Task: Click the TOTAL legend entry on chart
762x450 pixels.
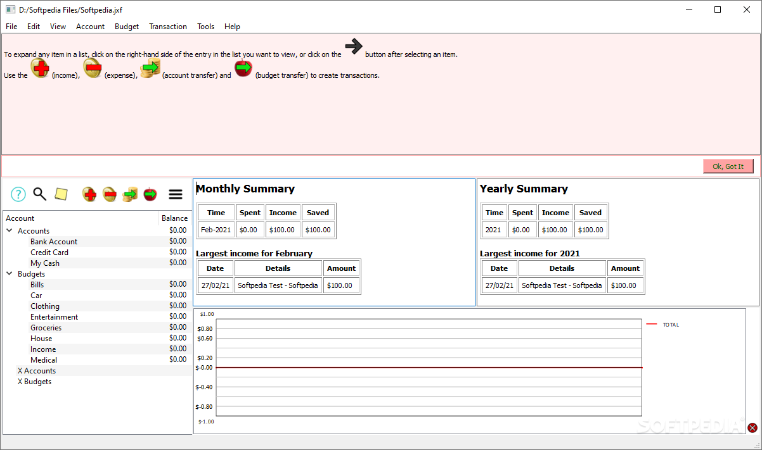Action: tap(662, 325)
